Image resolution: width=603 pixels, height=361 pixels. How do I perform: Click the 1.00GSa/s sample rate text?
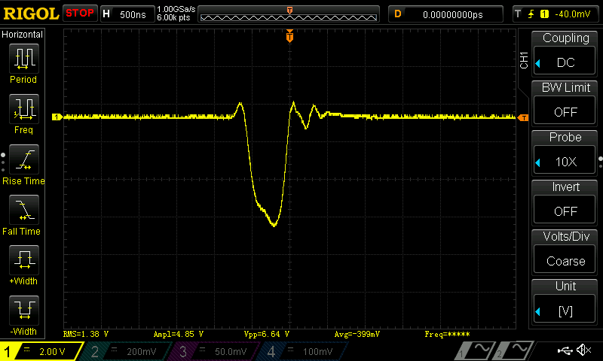point(176,9)
